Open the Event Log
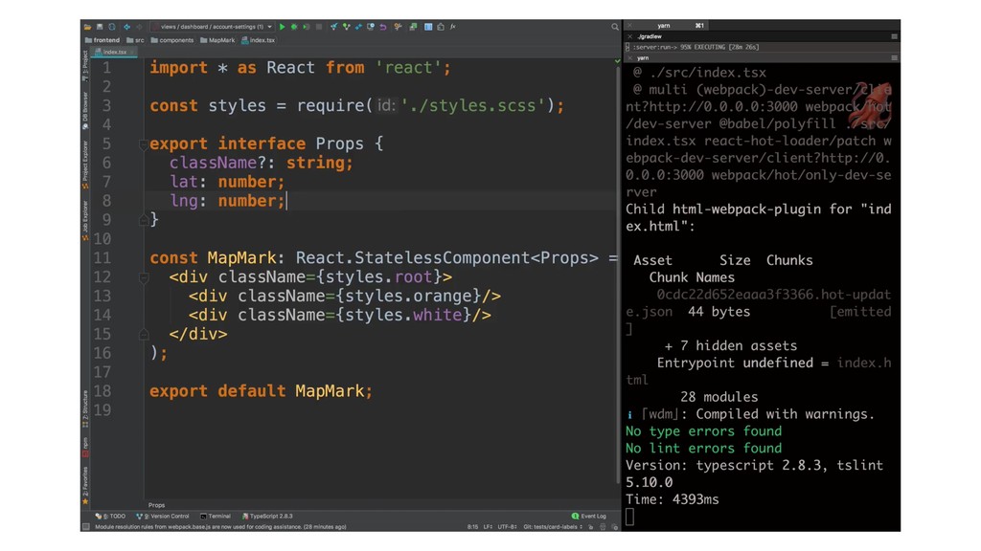The height and width of the screenshot is (551, 981). tap(589, 517)
